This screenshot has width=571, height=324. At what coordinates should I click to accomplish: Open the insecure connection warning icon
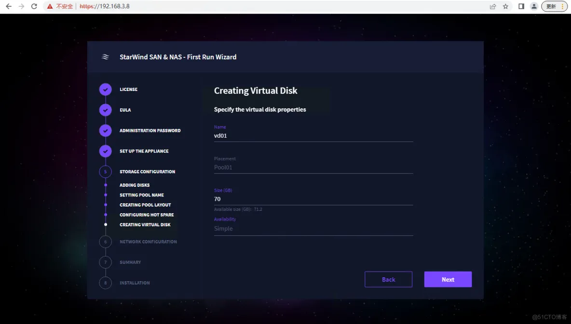pos(50,6)
